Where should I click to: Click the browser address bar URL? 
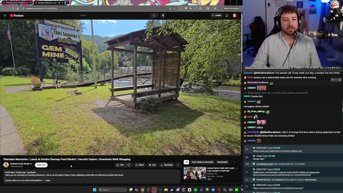[41, 8]
